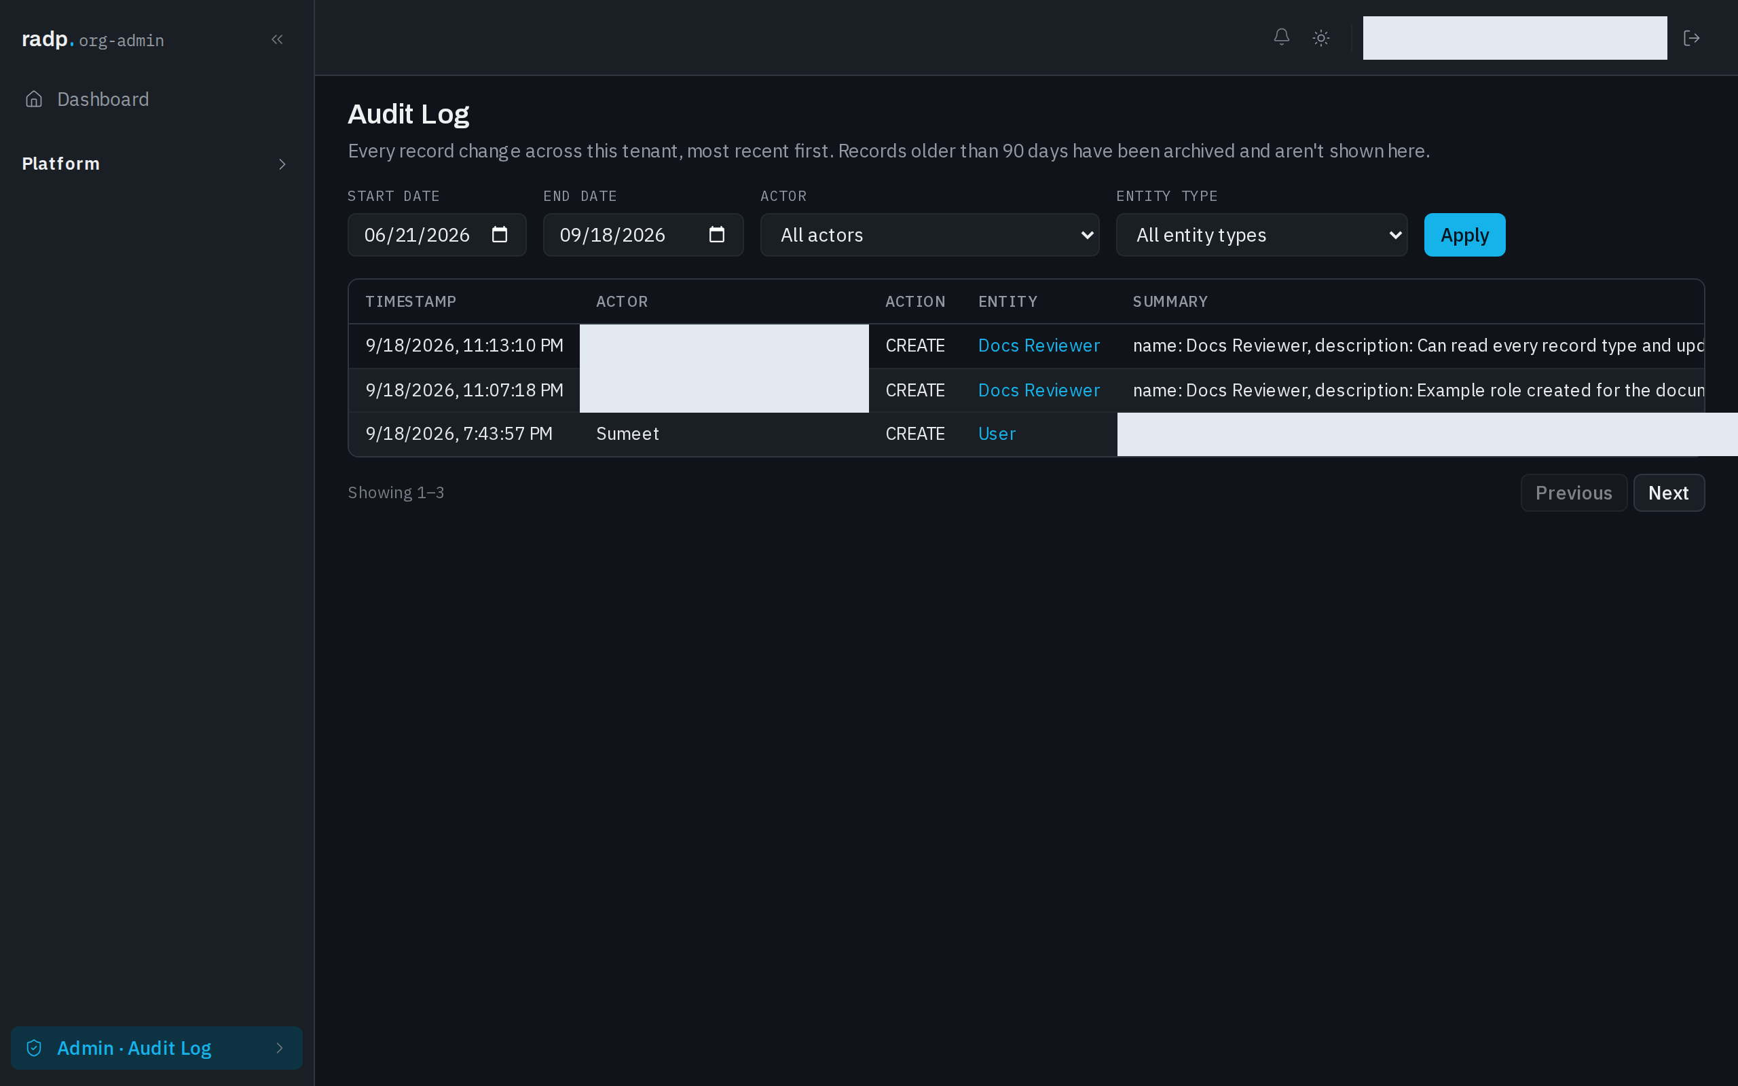The image size is (1738, 1086).
Task: Click the shield icon beside Admin · Audit Log
Action: (34, 1048)
